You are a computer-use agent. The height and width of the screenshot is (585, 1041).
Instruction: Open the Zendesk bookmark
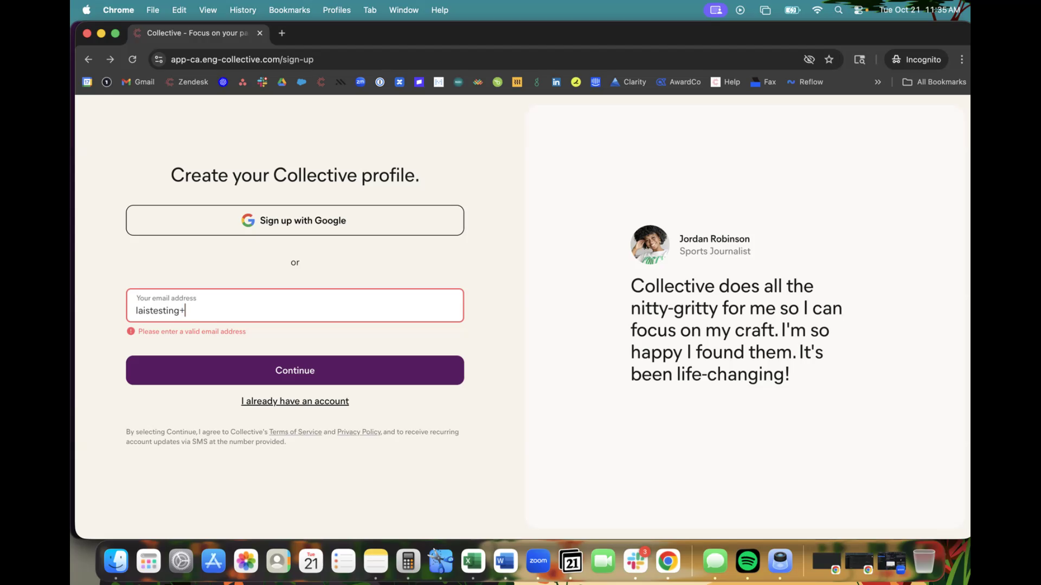187,82
